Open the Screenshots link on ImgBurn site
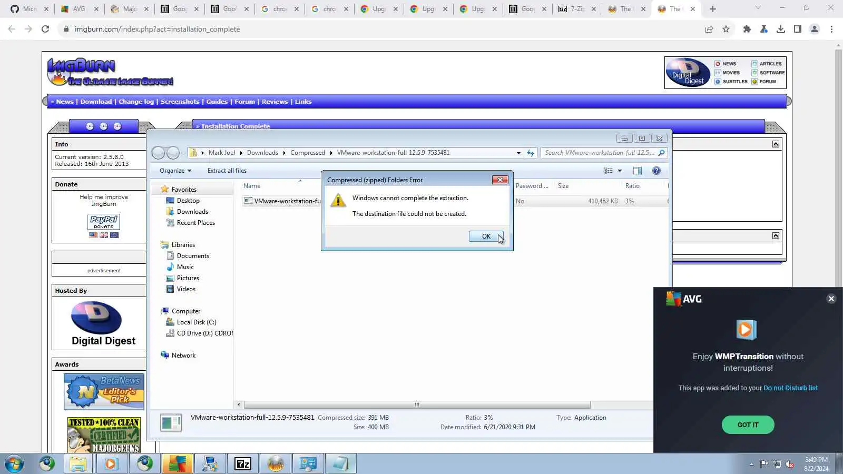Viewport: 843px width, 474px height. 180,102
